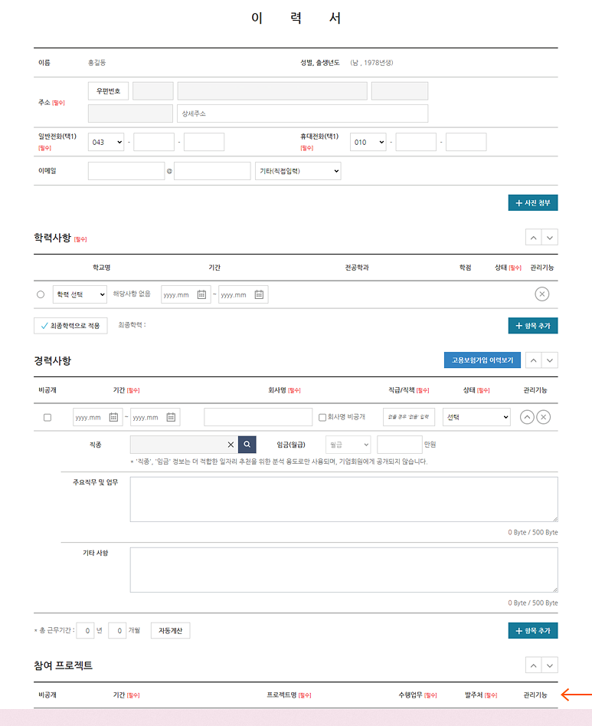Click 자동계산 button

pos(170,631)
